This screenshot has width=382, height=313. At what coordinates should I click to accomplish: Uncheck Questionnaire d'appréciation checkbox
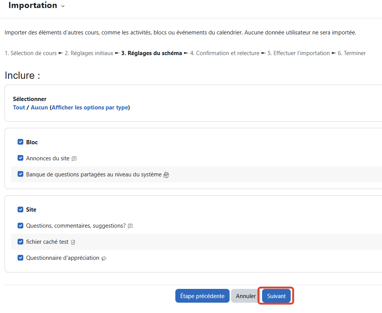pyautogui.click(x=21, y=258)
